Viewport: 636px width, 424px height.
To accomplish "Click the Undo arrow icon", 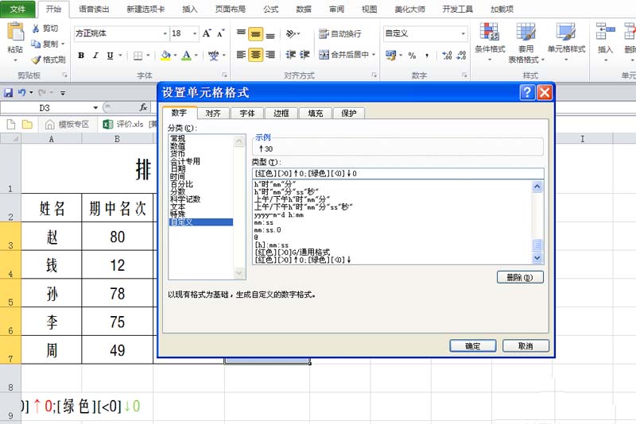I will click(x=22, y=93).
